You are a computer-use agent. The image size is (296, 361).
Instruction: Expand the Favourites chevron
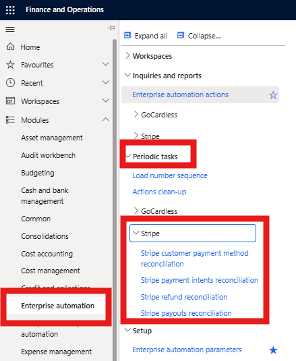(106, 64)
